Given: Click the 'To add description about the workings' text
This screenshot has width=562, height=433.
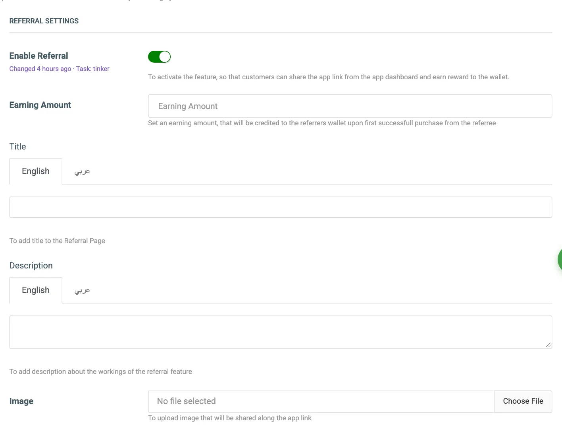Looking at the screenshot, I should (x=101, y=372).
